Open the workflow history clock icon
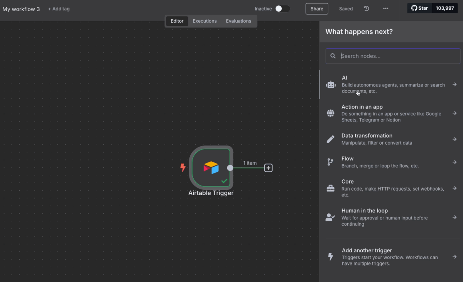The height and width of the screenshot is (282, 463). click(x=367, y=8)
